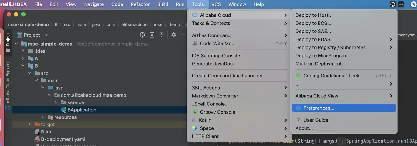Click the Alibaba Cloud menu icon
This screenshot has height=146, width=417.
[195, 15]
